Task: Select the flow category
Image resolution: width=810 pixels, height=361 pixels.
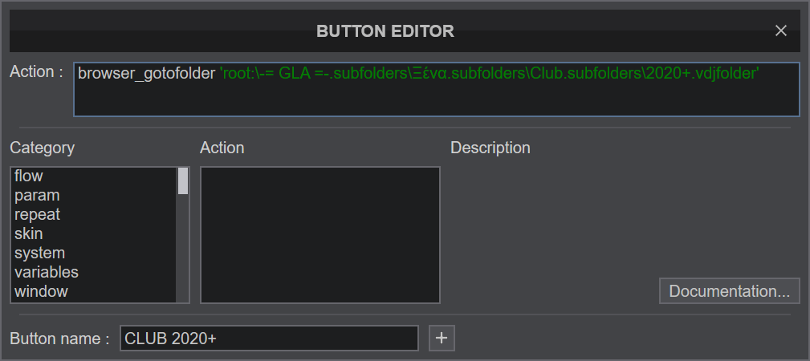Action: (x=29, y=176)
